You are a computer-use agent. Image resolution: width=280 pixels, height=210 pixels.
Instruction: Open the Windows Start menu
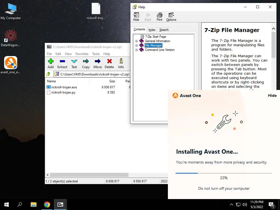tap(7, 205)
